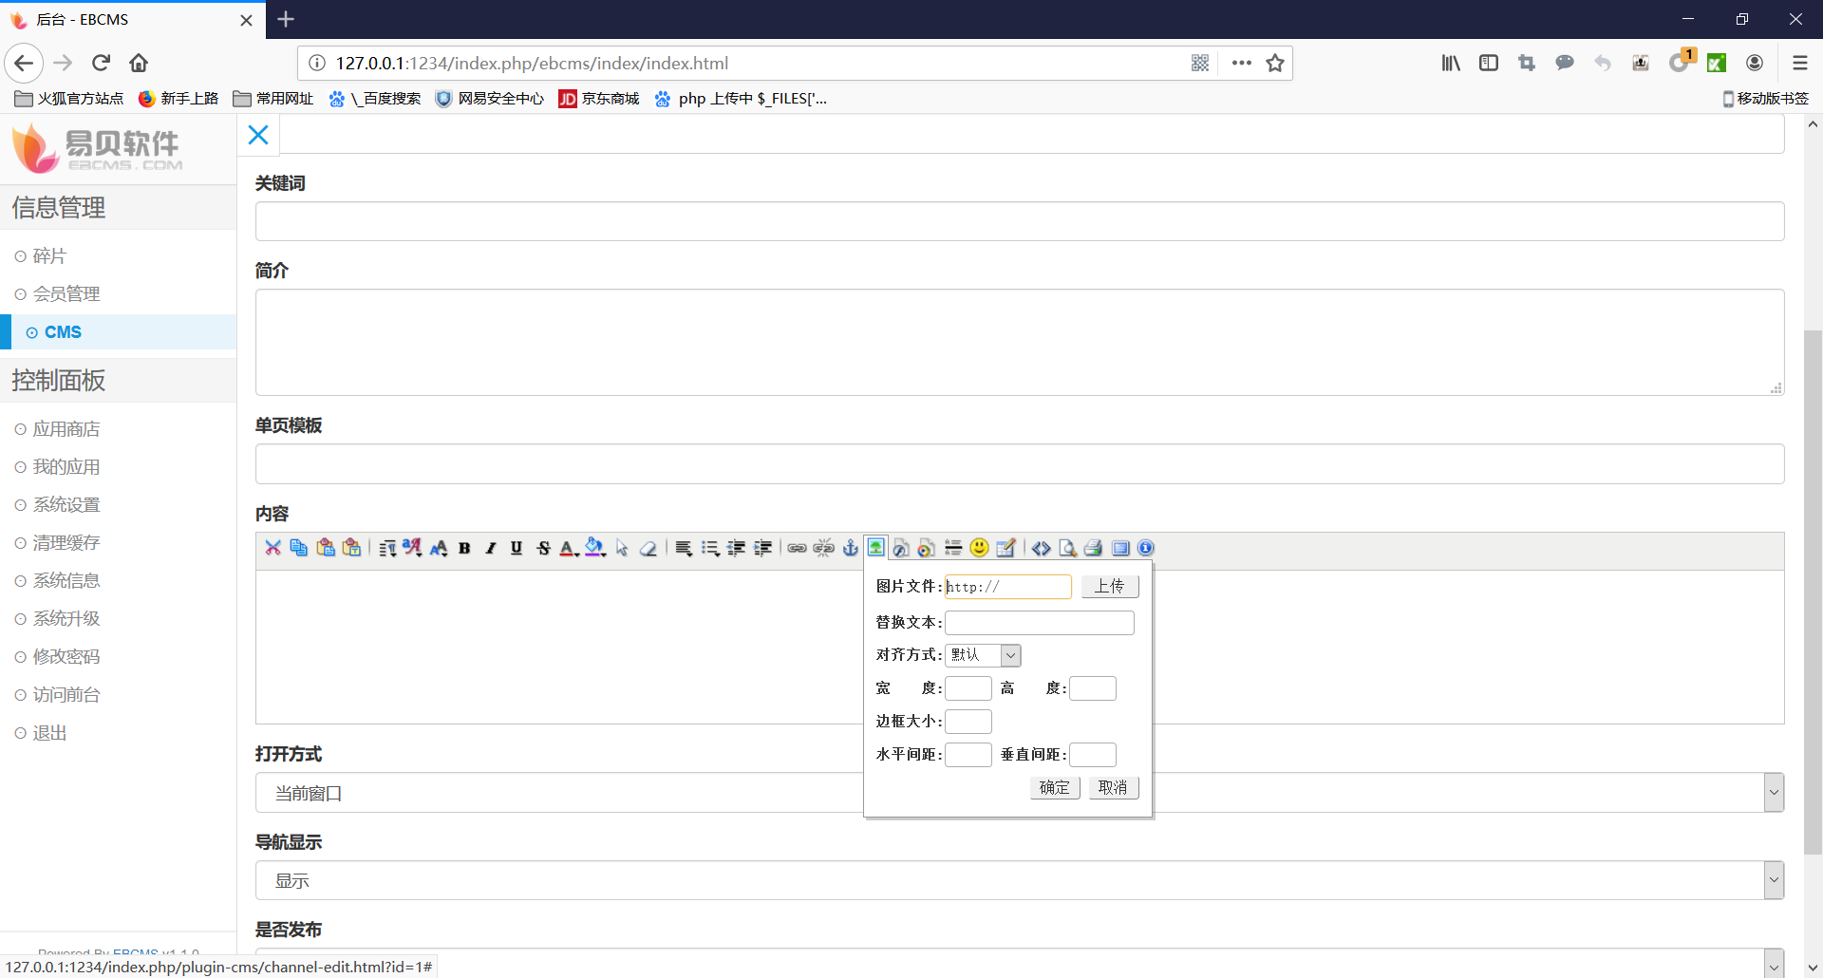Open the 导航显示 dropdown arrow
The image size is (1823, 978).
[x=1774, y=880]
